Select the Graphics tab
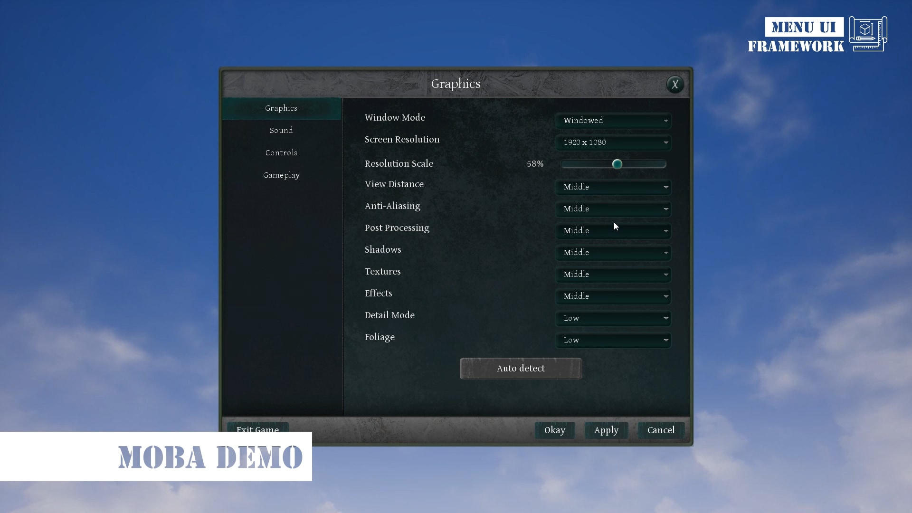 coord(281,108)
